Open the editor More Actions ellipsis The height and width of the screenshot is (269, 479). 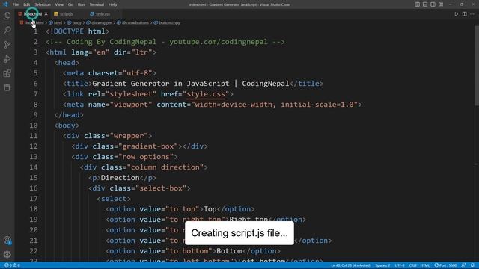click(472, 14)
